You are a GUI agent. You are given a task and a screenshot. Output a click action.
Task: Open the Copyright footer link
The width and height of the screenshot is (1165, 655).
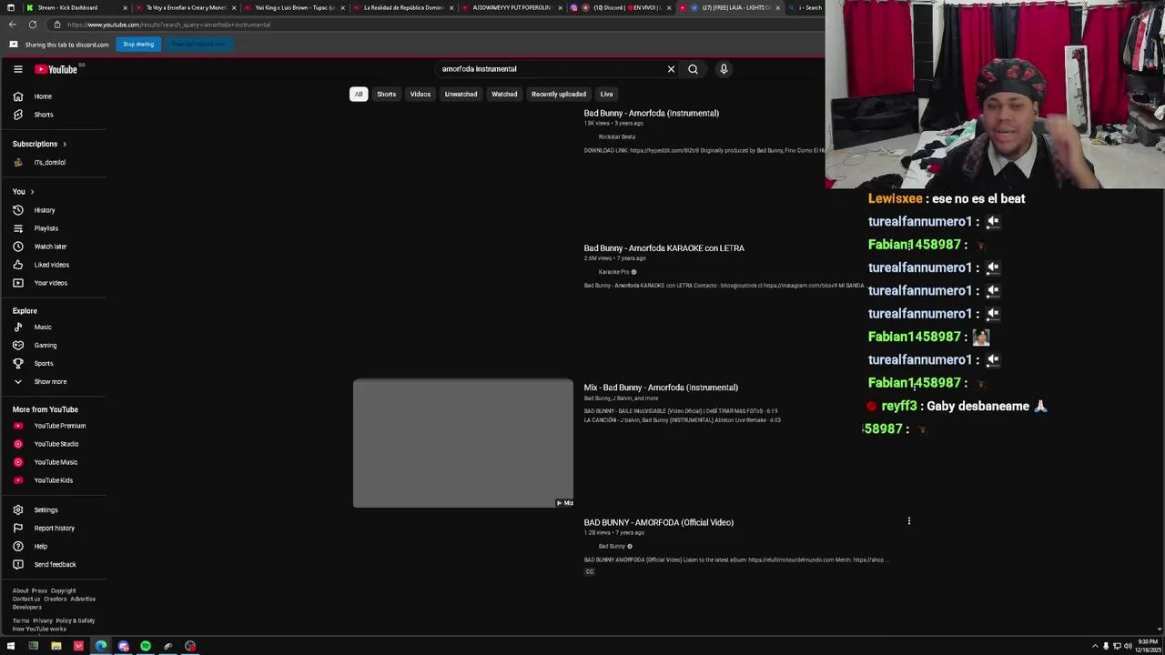[x=64, y=591]
